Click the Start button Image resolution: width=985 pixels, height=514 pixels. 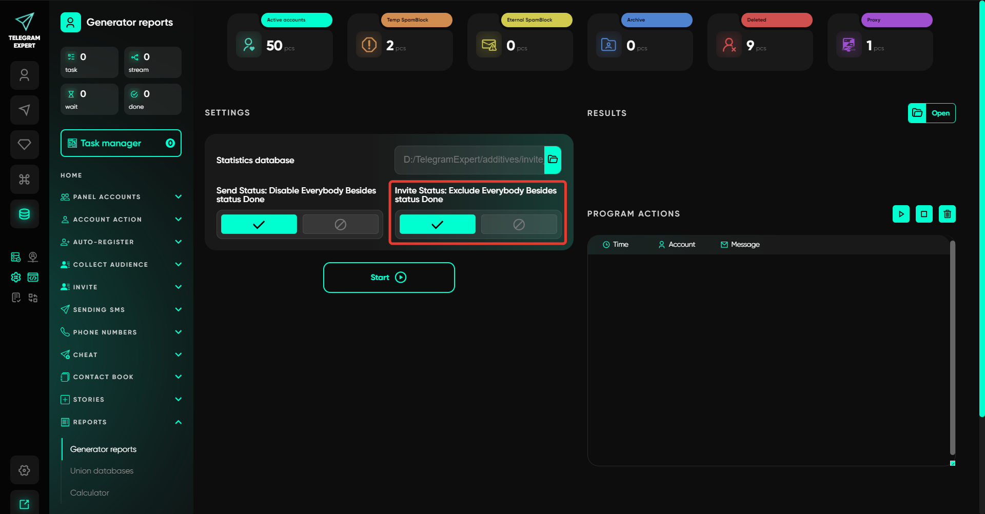coord(389,278)
